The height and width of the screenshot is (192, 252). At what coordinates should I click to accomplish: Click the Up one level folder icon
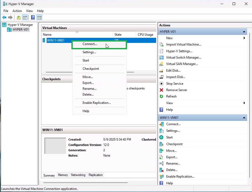[x=19, y=17]
